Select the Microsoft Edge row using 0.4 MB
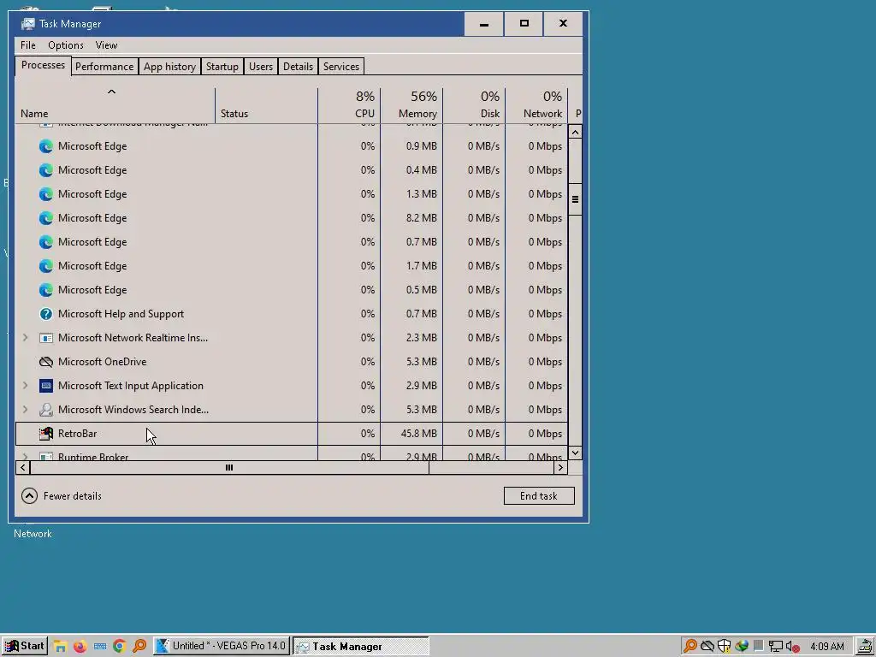The height and width of the screenshot is (657, 876). click(x=291, y=170)
